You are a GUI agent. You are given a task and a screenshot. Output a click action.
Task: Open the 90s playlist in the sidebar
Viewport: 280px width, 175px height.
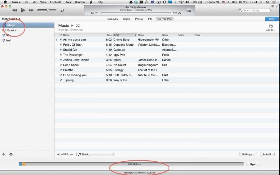click(27, 35)
